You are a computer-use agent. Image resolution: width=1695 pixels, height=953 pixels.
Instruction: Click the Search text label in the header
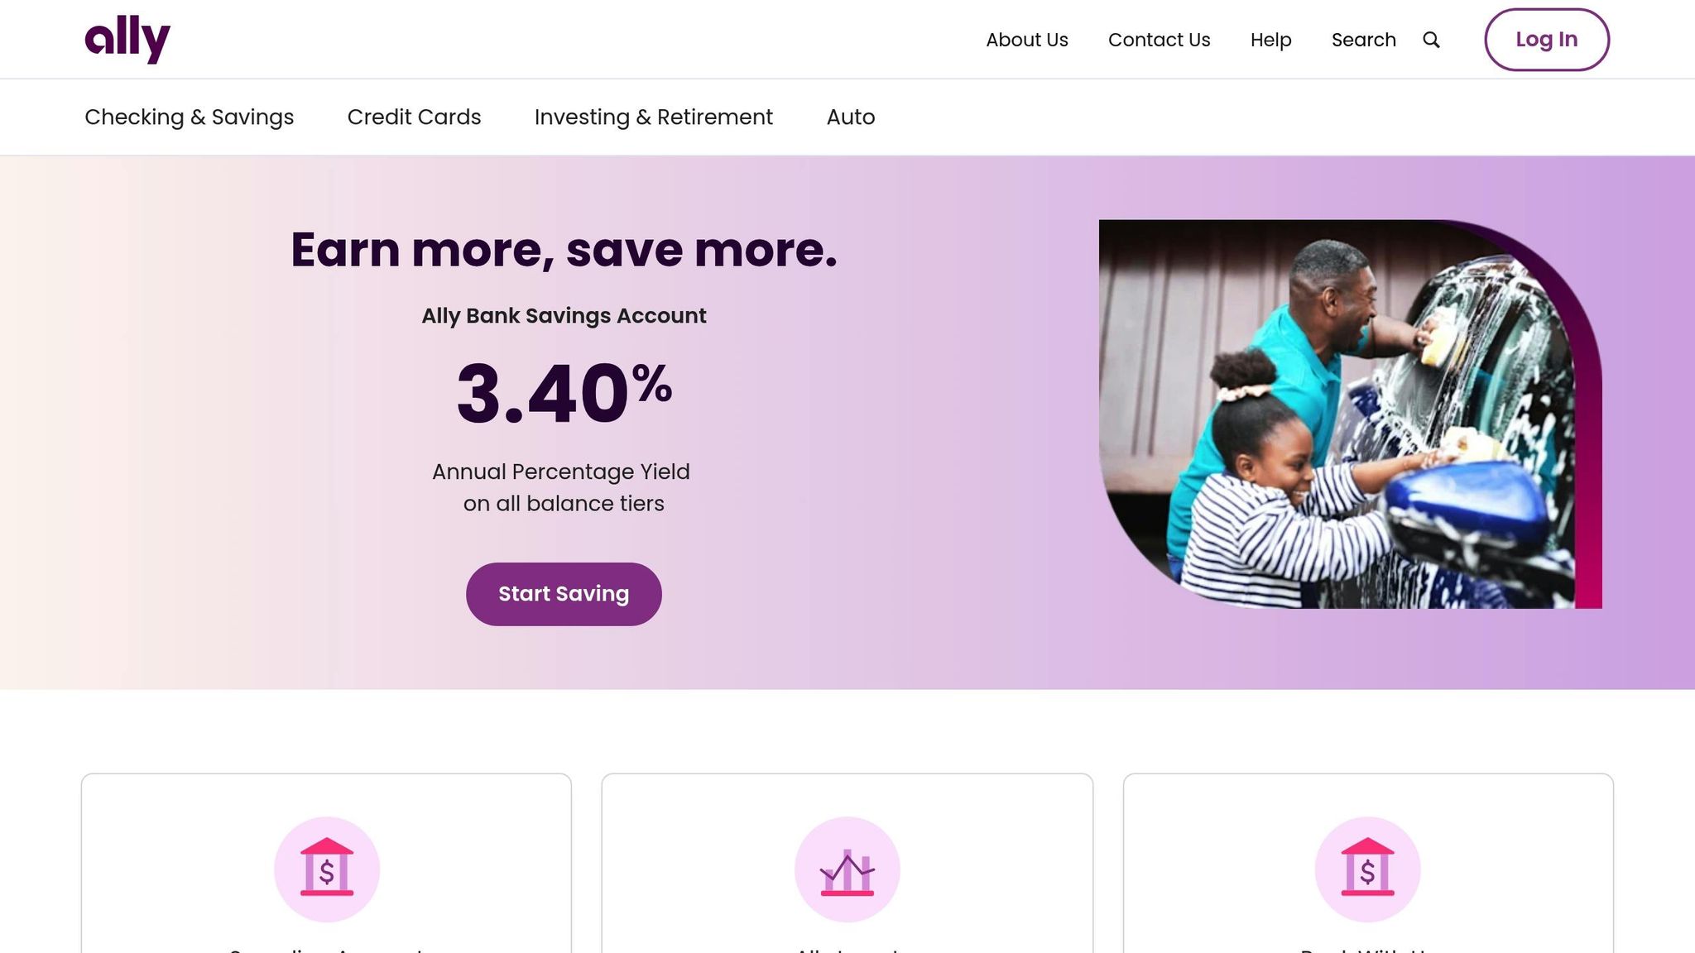pyautogui.click(x=1363, y=40)
